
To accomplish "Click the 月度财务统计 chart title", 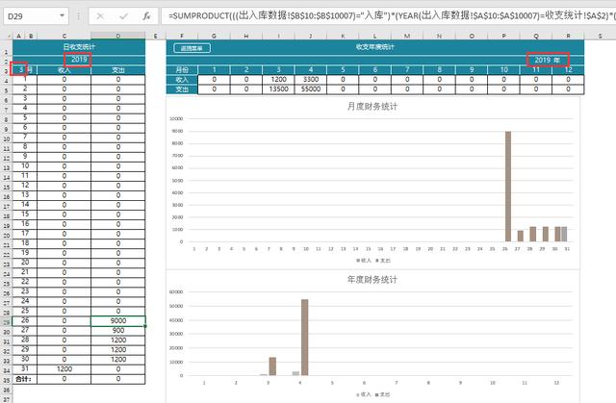I will [x=372, y=106].
